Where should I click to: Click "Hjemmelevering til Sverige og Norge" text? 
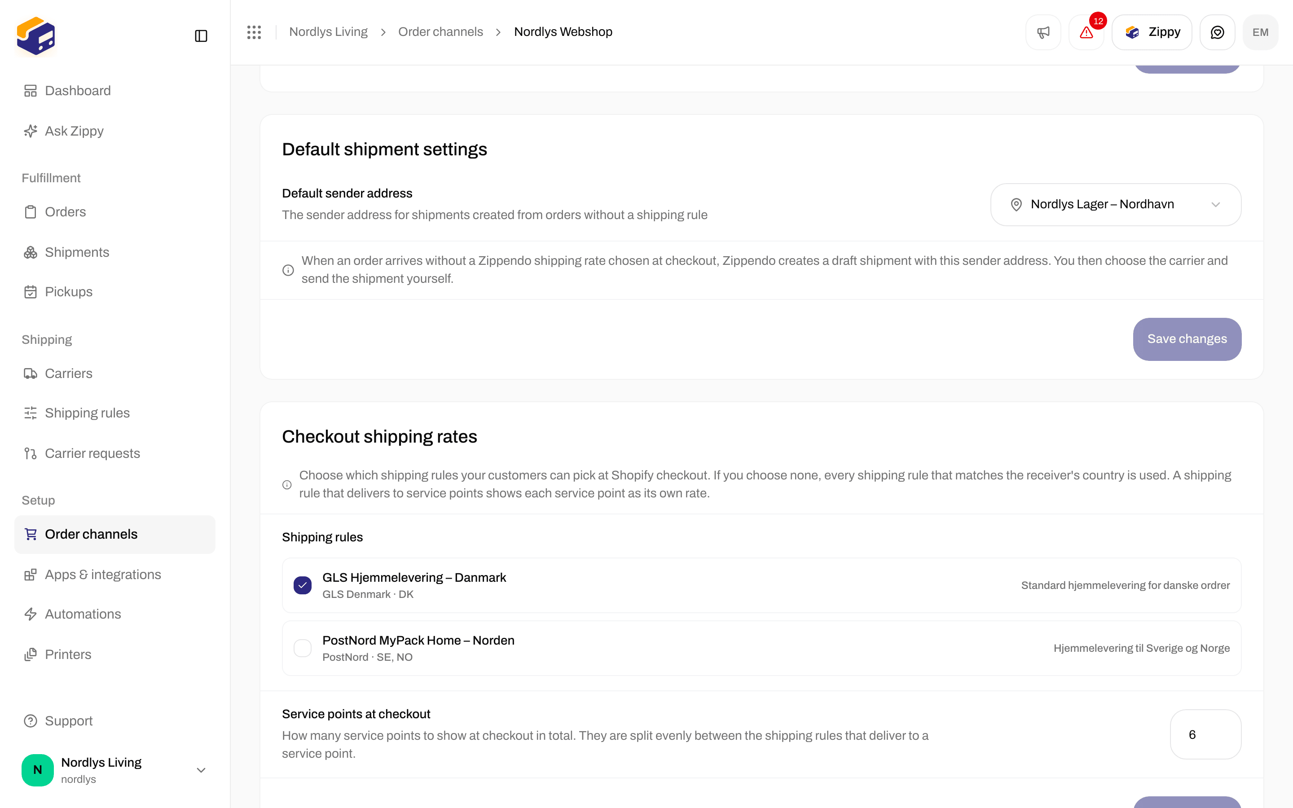pyautogui.click(x=1141, y=648)
